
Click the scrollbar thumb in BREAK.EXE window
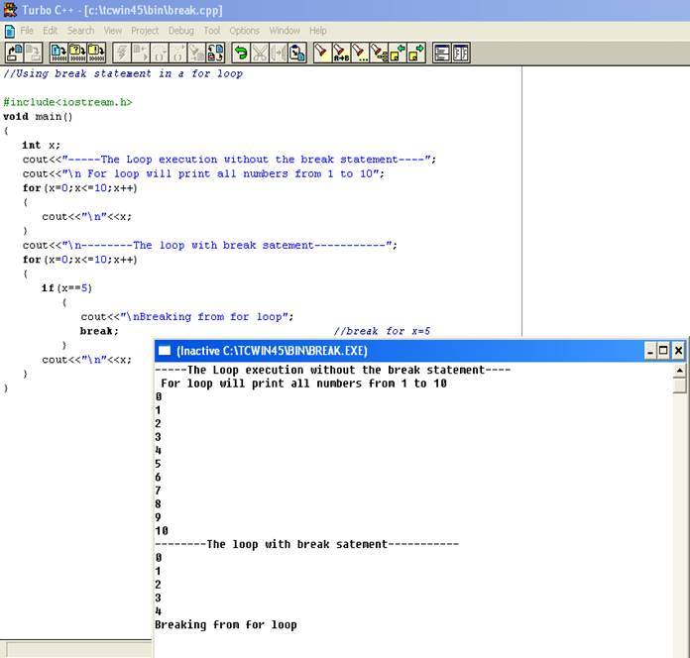tap(679, 385)
